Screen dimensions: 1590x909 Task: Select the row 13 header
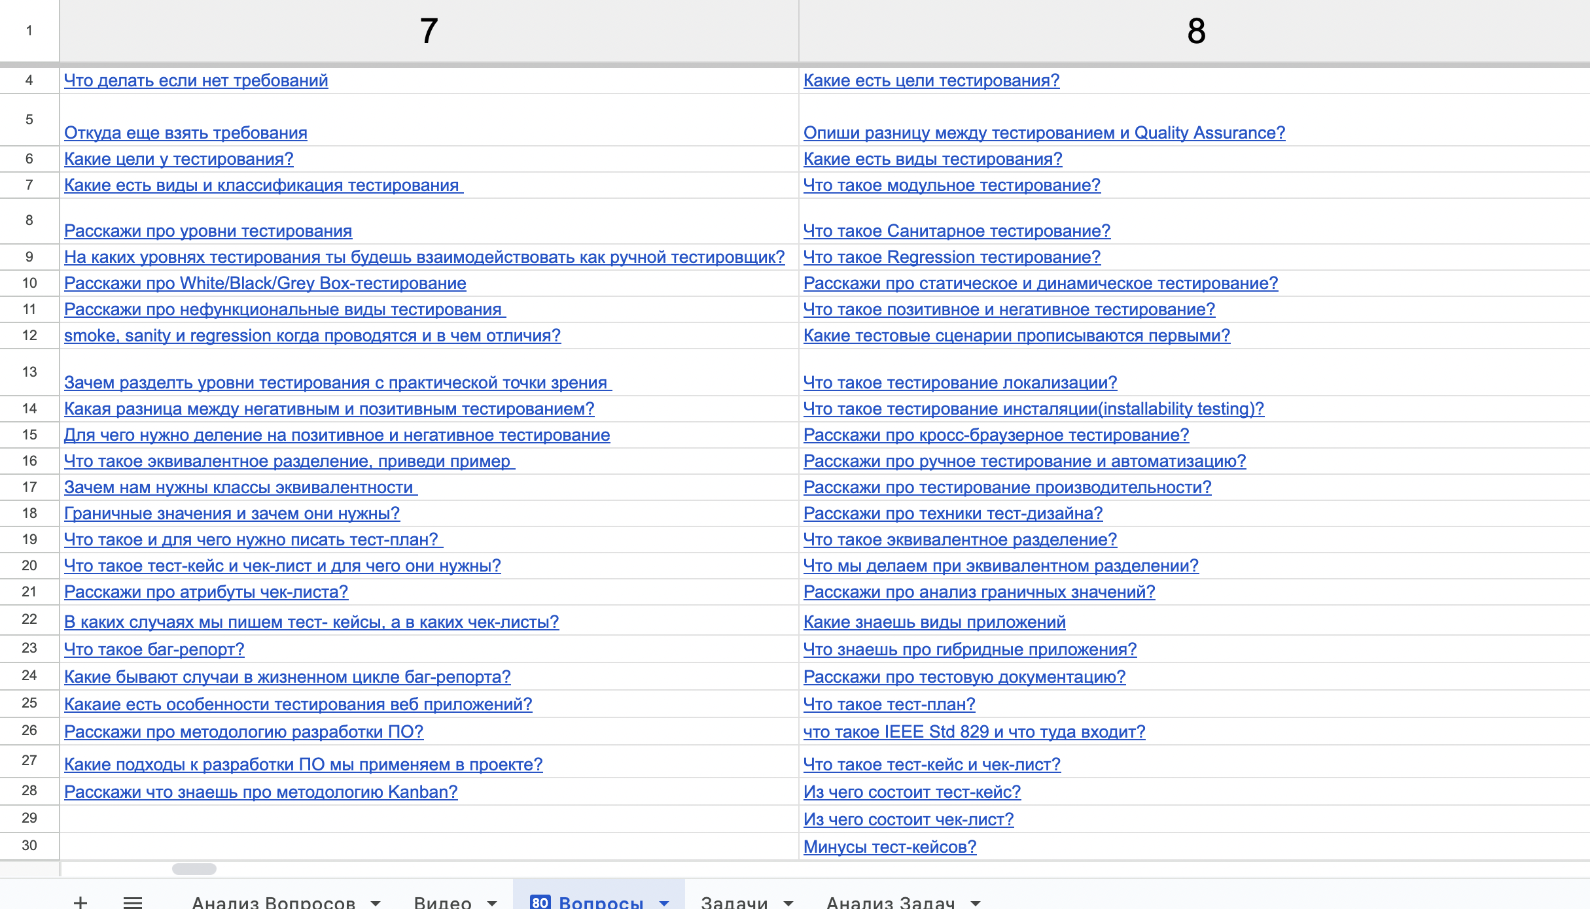(29, 371)
